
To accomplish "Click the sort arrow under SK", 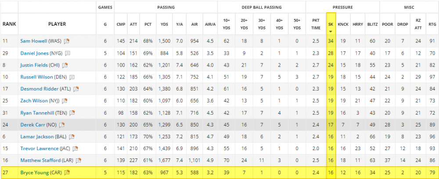I will (x=331, y=32).
